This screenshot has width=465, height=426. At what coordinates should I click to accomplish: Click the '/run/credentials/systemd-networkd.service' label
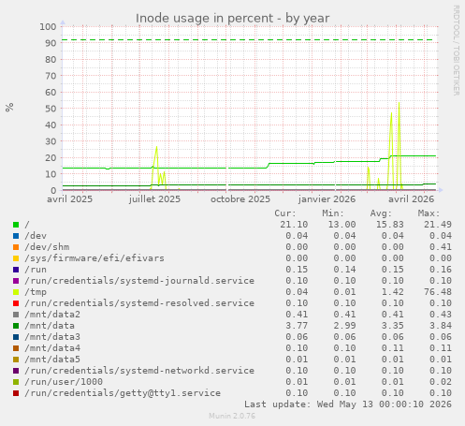(139, 371)
